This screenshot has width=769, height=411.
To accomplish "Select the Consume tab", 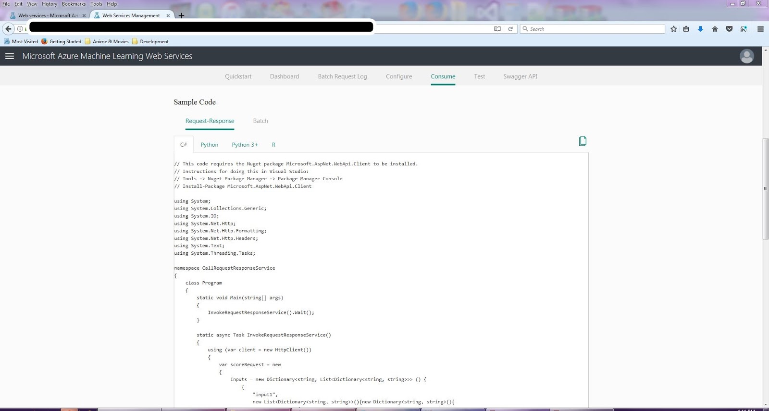I will tap(443, 76).
